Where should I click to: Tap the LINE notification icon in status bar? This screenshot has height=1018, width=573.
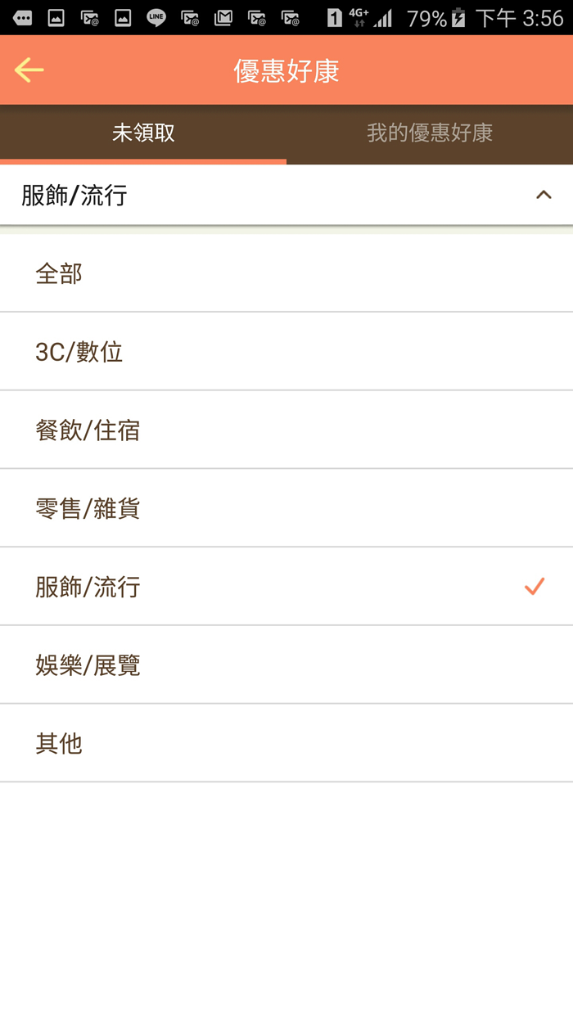[x=156, y=17]
